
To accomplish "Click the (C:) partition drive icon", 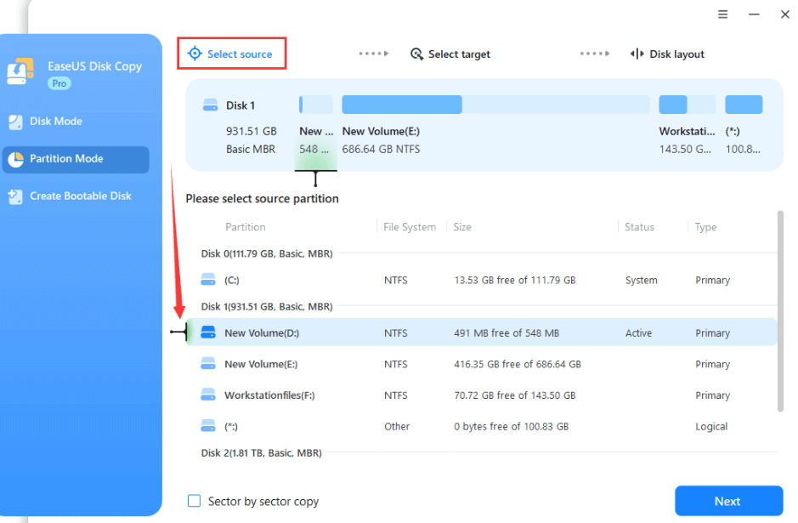I will 207,280.
